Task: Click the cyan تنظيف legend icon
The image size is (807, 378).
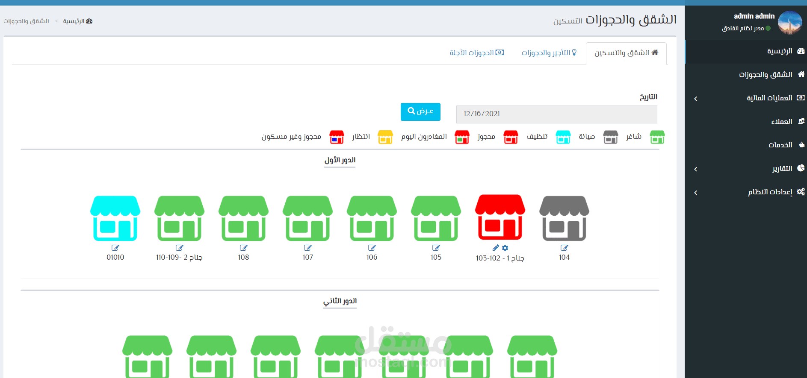Action: point(563,137)
